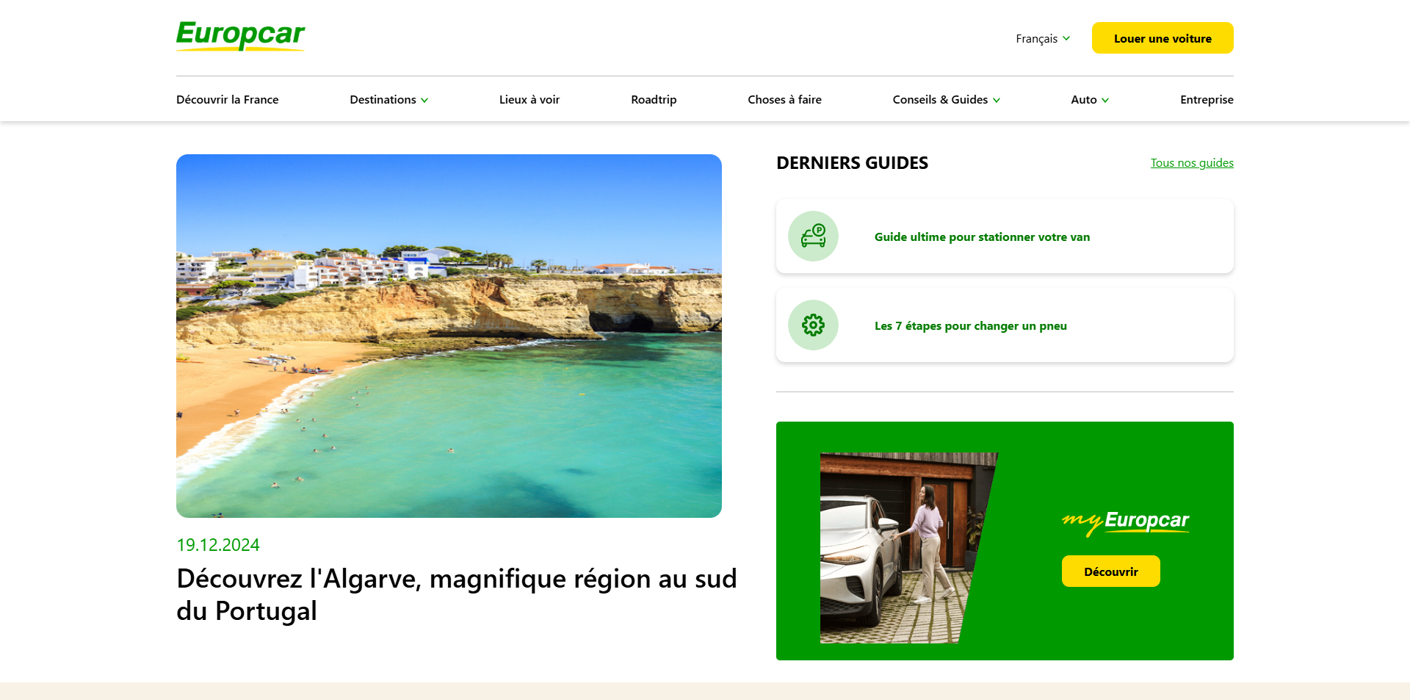
Task: Click the Algarve beach photo
Action: click(449, 336)
